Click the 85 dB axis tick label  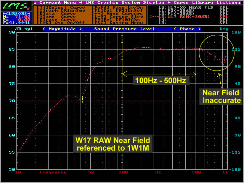[x=12, y=50]
